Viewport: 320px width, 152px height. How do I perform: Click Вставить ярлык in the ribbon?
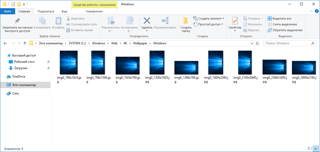click(80, 30)
